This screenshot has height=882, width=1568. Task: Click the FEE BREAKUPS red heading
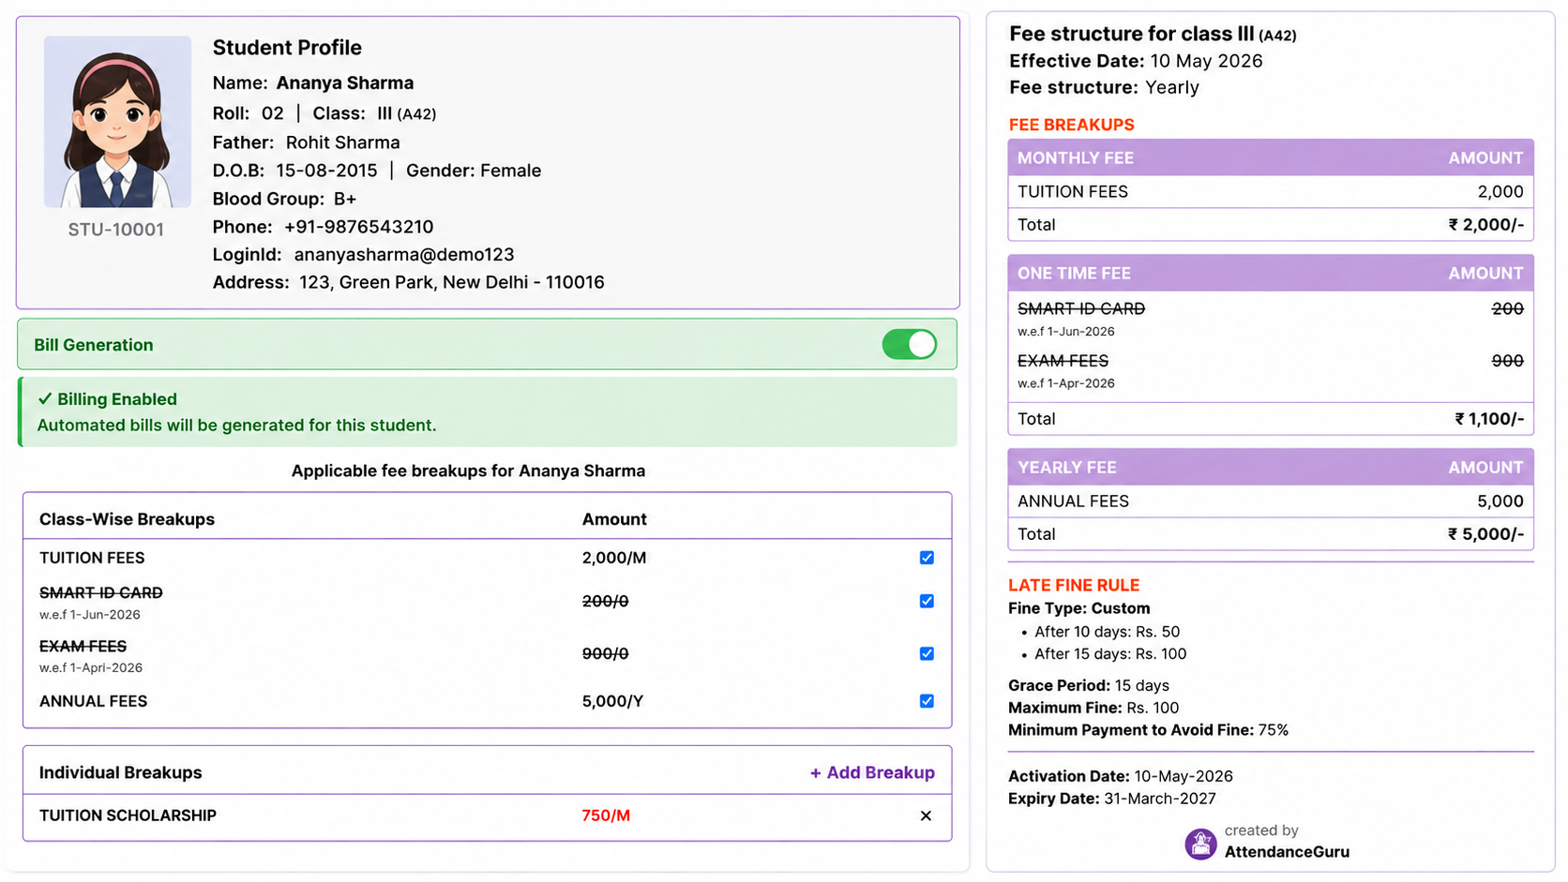coord(1071,125)
